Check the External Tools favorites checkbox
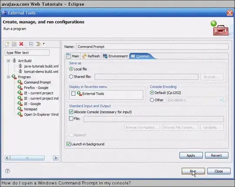 click(x=73, y=93)
